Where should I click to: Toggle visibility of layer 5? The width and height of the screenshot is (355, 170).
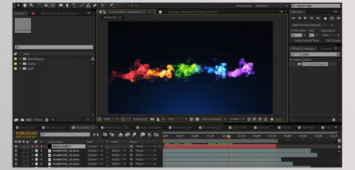(16, 164)
